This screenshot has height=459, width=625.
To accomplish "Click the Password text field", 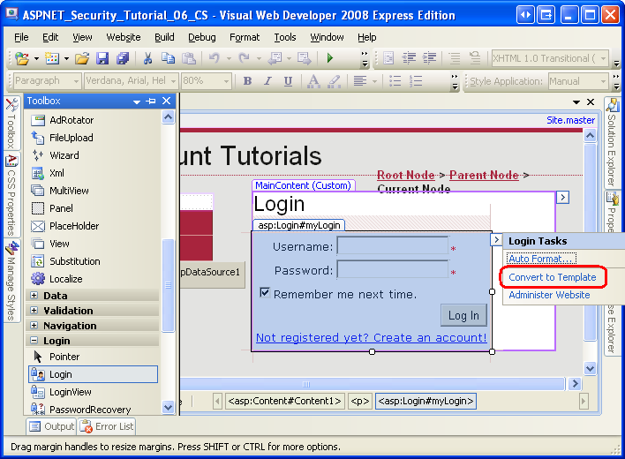I will coord(393,269).
